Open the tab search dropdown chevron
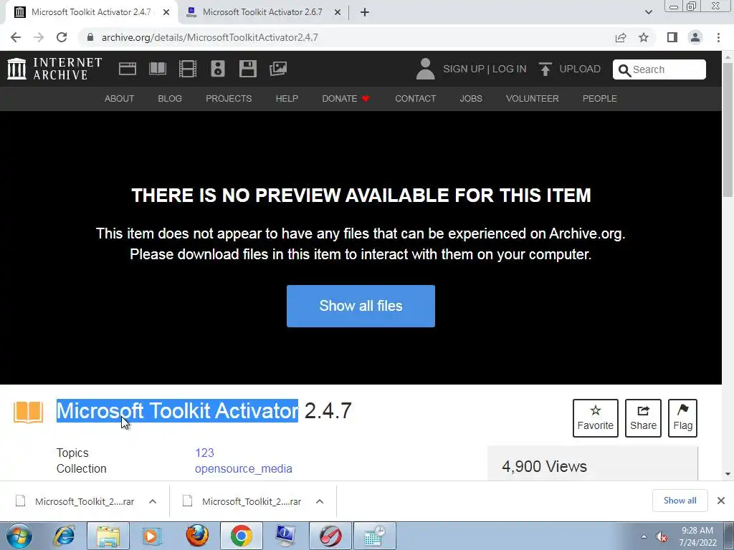The width and height of the screenshot is (734, 550). pos(648,12)
